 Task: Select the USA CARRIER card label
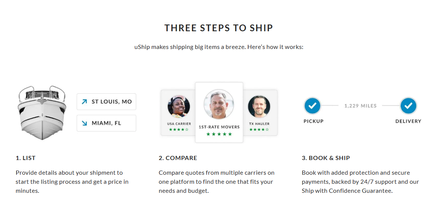point(179,124)
